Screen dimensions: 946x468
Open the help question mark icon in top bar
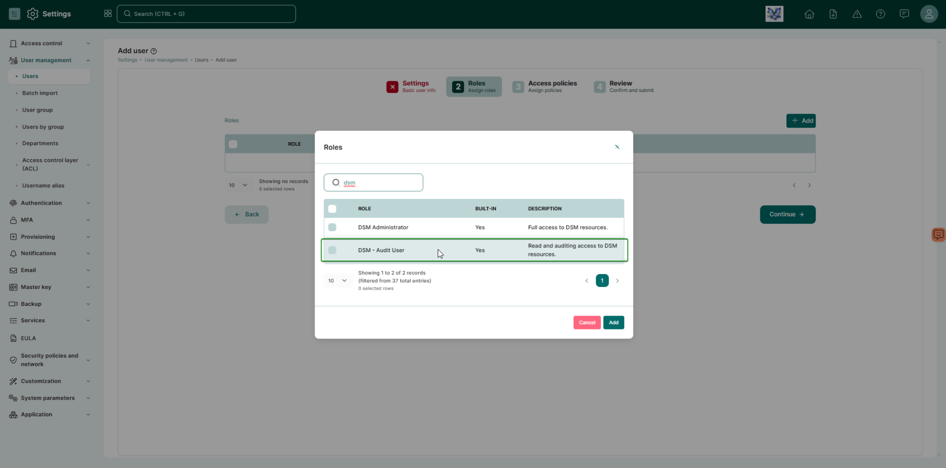tap(881, 14)
